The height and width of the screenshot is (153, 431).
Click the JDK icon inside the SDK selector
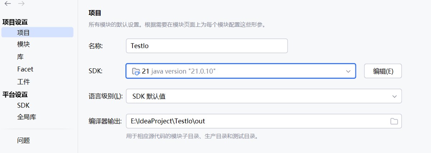[136, 71]
